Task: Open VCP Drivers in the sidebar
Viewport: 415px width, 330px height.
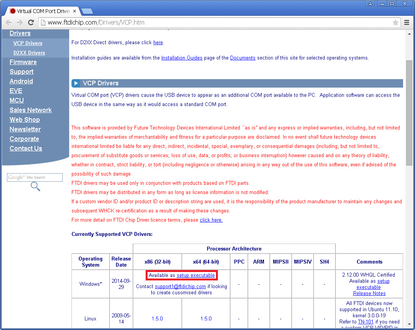Action: (x=28, y=43)
